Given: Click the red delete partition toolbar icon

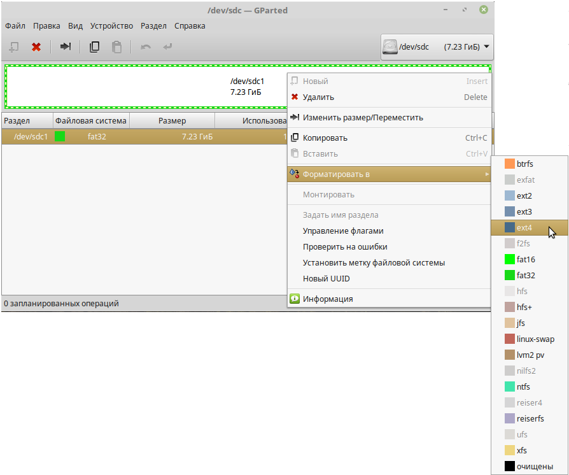Looking at the screenshot, I should click(36, 46).
